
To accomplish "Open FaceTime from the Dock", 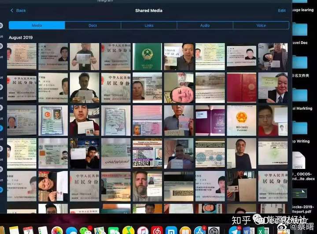I will (x=114, y=230).
